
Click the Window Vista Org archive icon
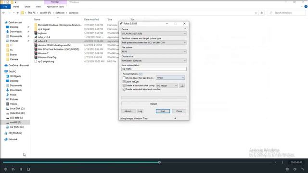click(x=36, y=57)
